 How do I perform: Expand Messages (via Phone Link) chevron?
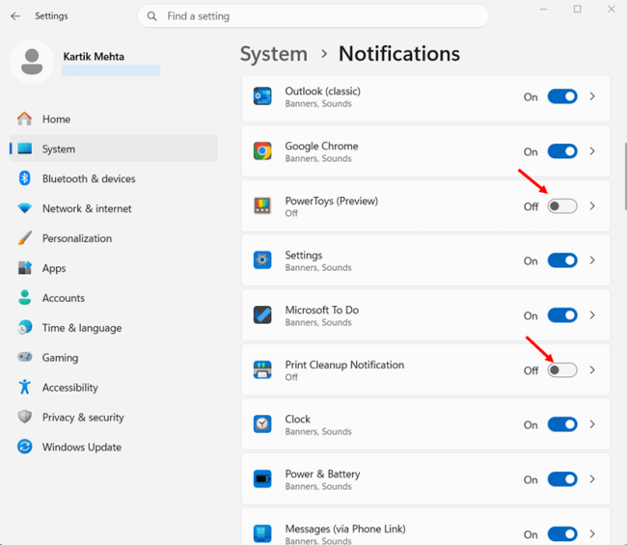point(592,533)
